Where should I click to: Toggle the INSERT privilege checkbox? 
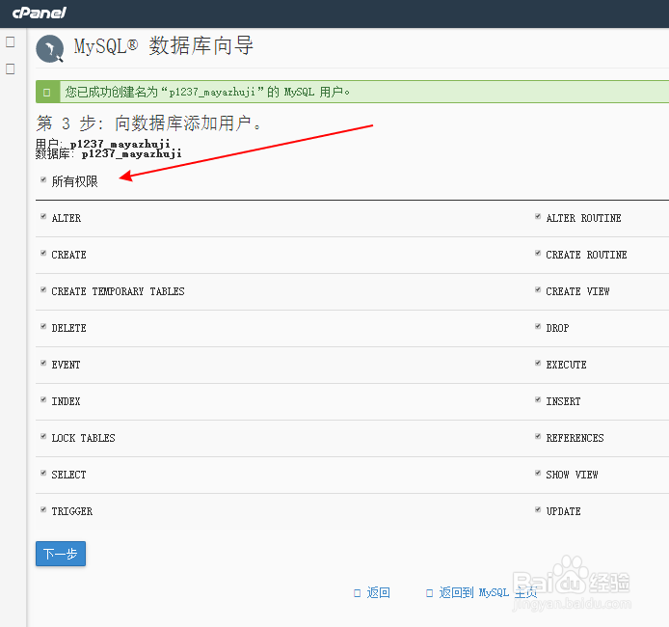pyautogui.click(x=538, y=400)
